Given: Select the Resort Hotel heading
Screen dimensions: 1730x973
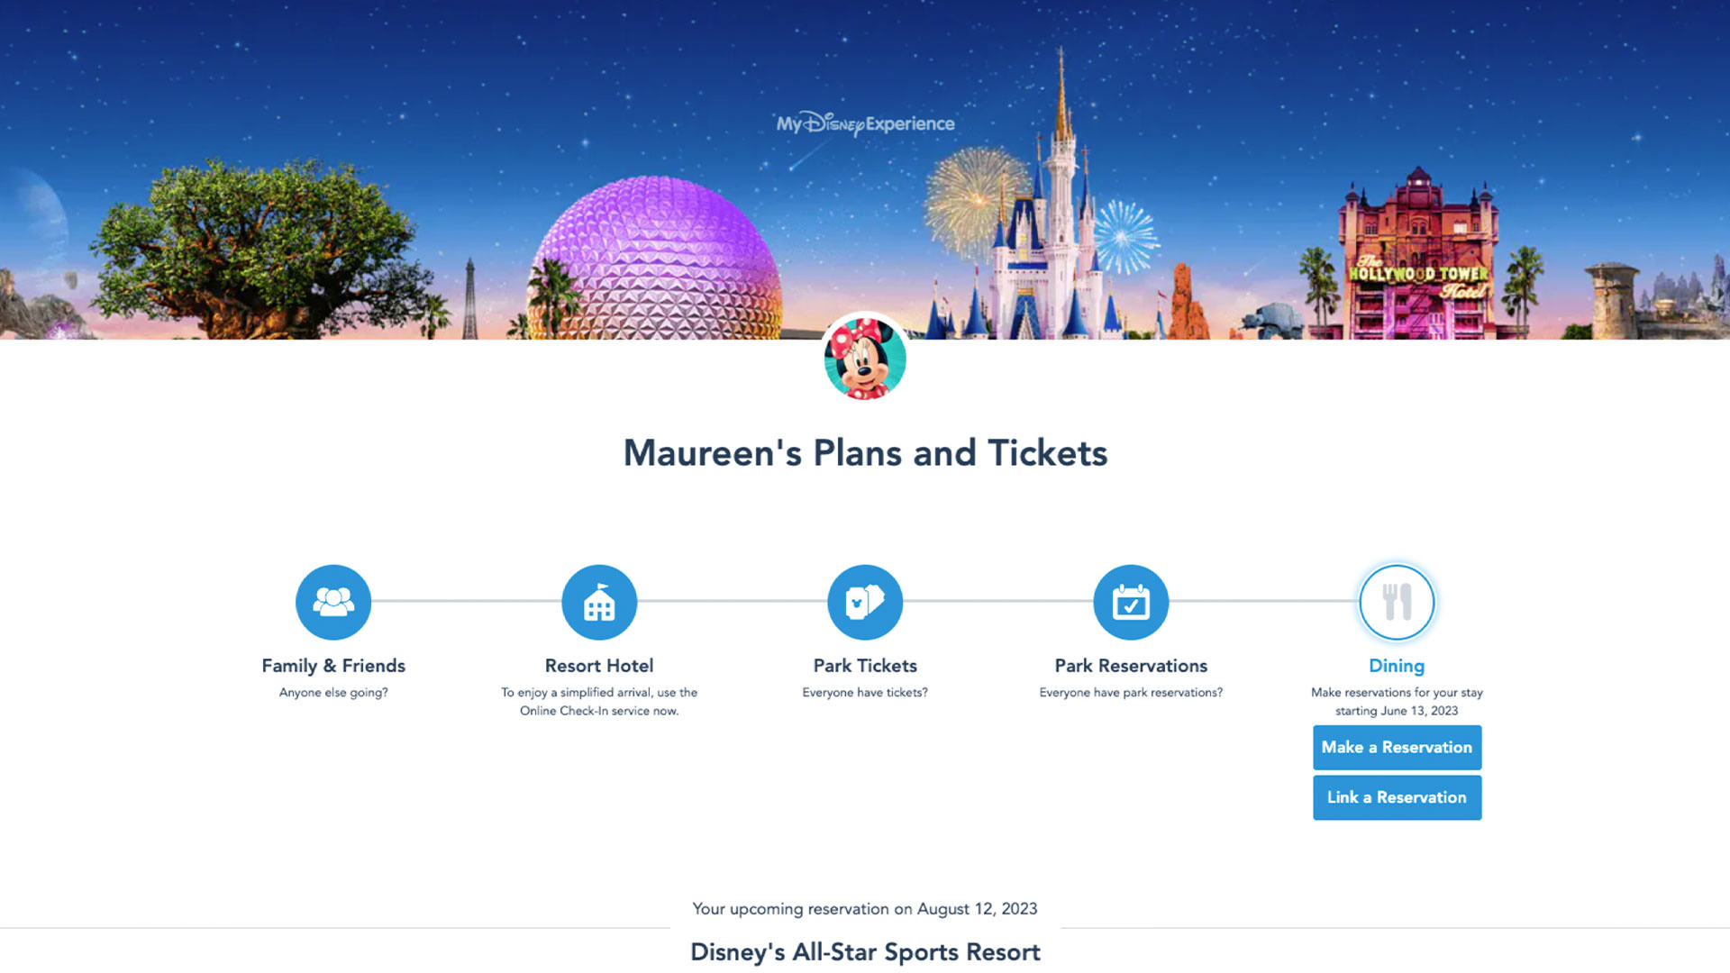Looking at the screenshot, I should click(x=599, y=666).
